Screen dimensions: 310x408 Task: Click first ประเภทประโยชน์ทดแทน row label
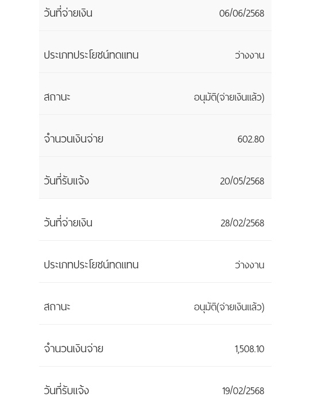click(x=91, y=55)
